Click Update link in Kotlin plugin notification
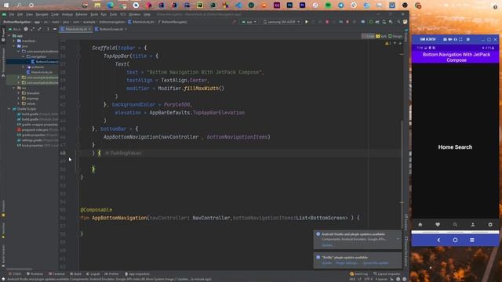Viewport: 502px width, 282px height. coord(327,263)
